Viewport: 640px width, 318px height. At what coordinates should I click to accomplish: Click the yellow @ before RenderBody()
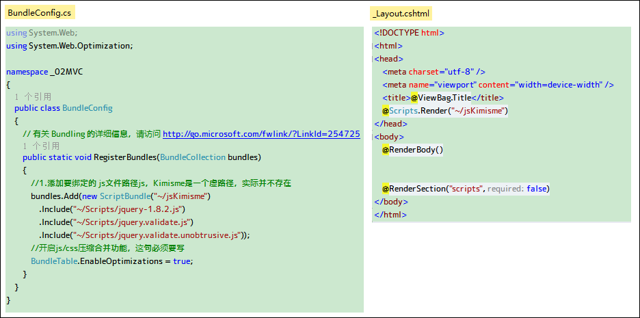(386, 150)
